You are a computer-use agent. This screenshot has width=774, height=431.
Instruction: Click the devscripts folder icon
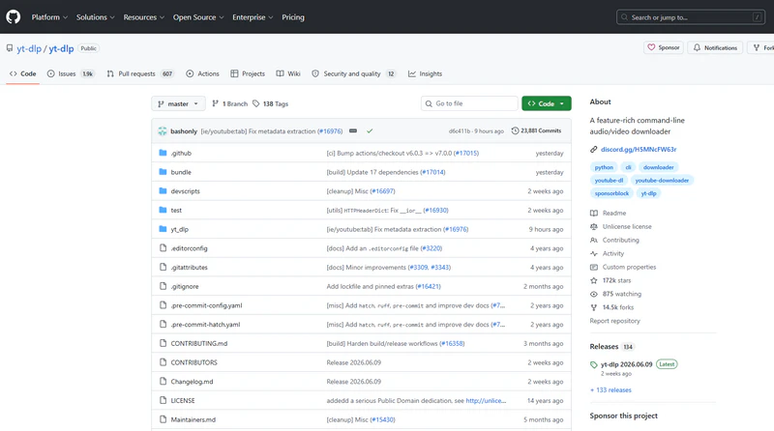[x=163, y=190]
